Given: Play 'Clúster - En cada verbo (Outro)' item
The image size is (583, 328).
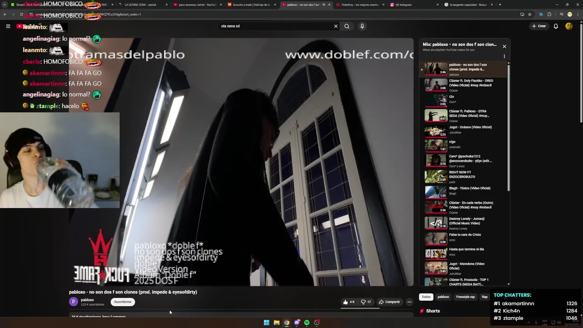Looking at the screenshot, I should tap(463, 207).
